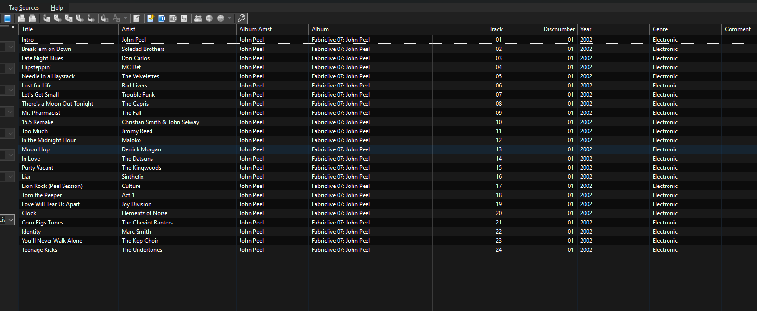The width and height of the screenshot is (757, 311).
Task: Open the Tag Sources menu
Action: coord(24,8)
